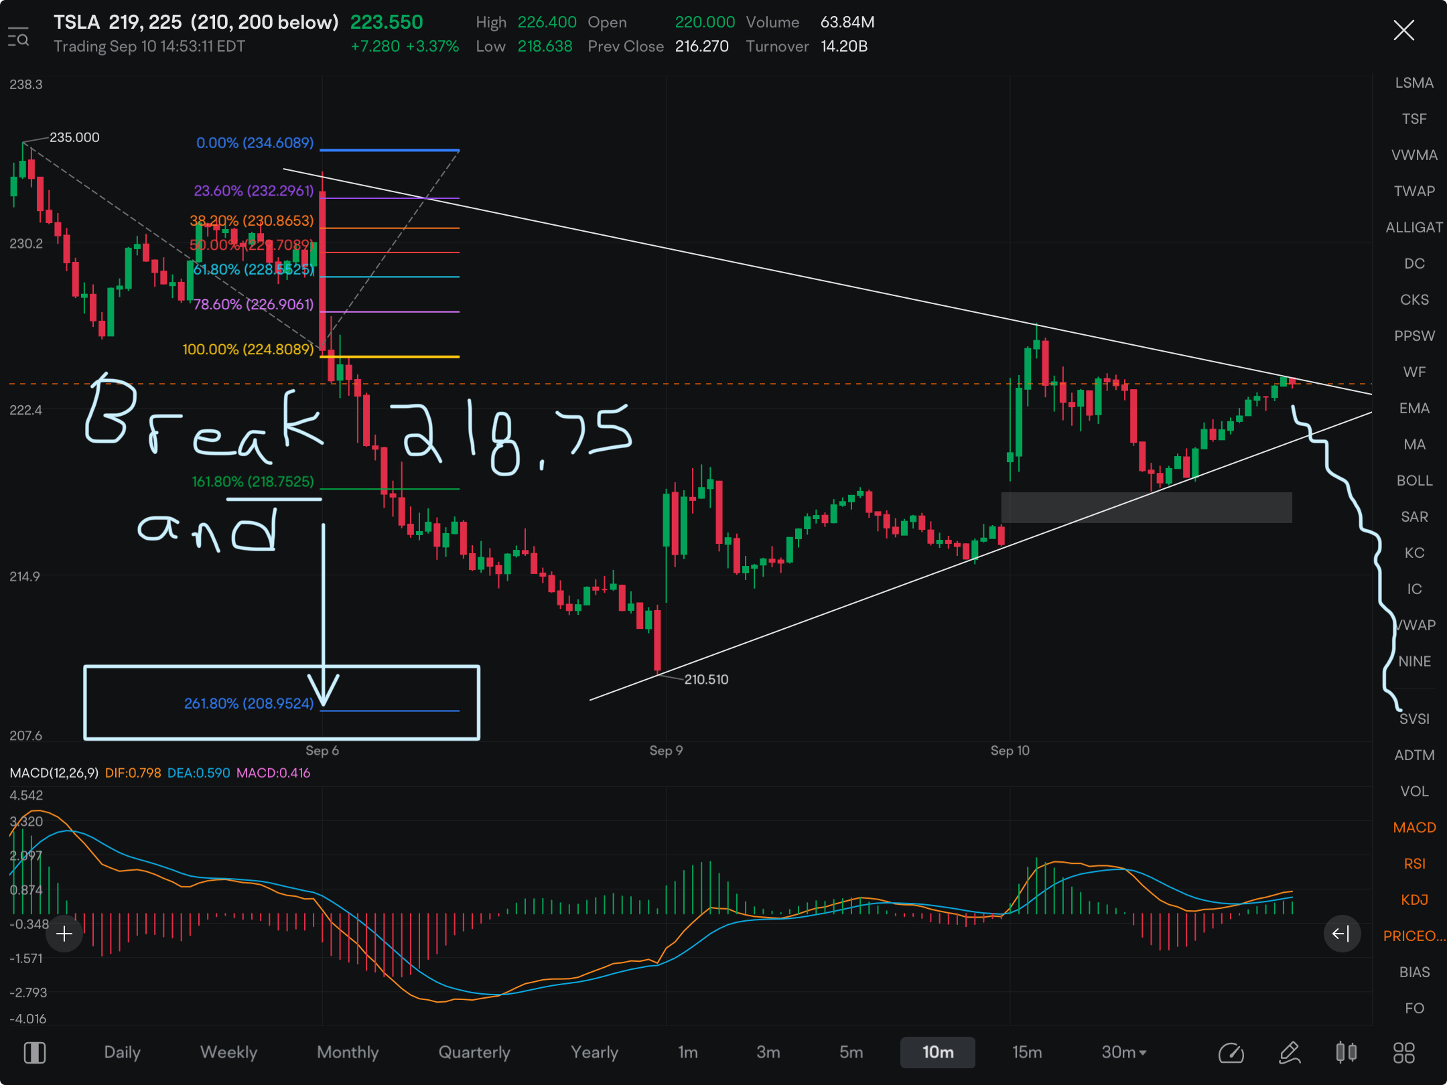Select the ADTM indicator

(x=1414, y=755)
